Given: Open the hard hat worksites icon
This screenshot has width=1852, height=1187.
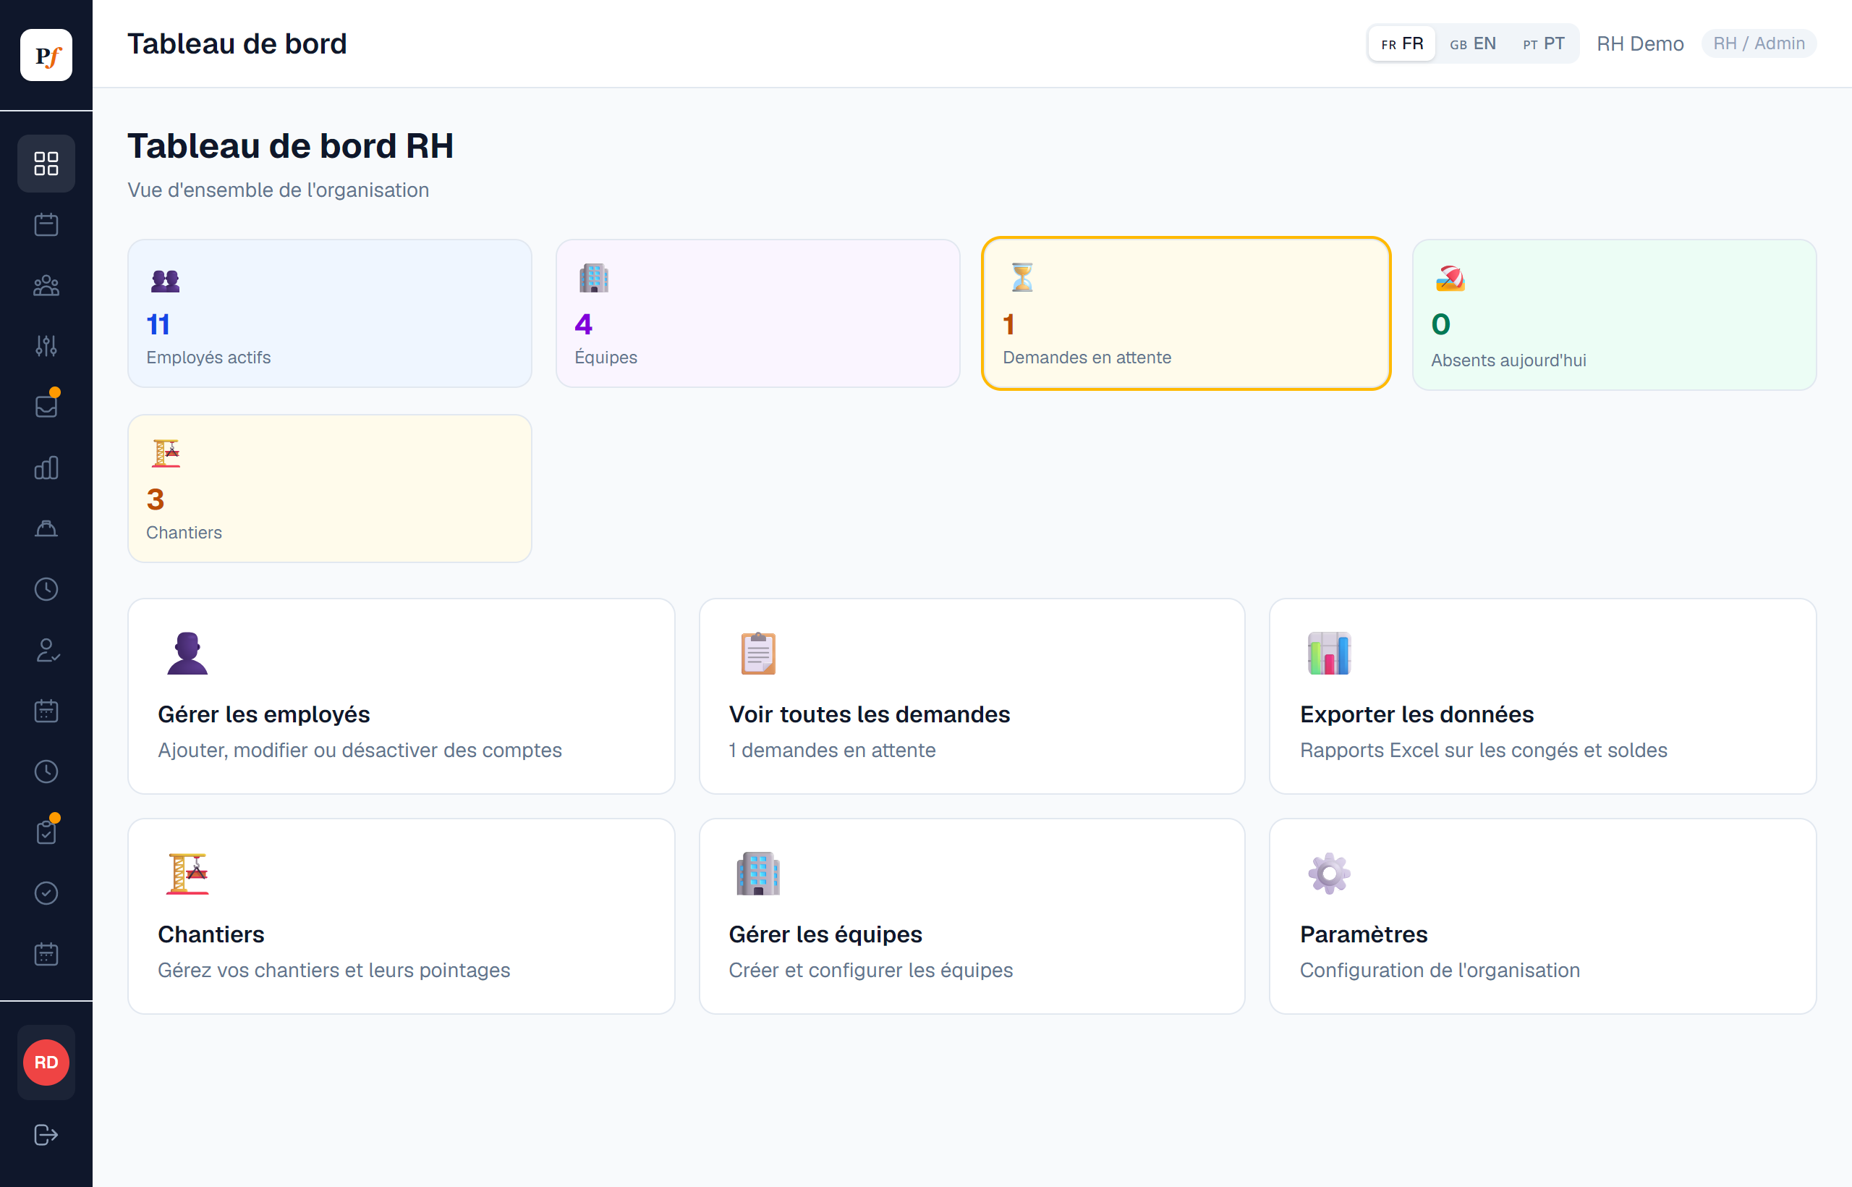Looking at the screenshot, I should coord(46,529).
